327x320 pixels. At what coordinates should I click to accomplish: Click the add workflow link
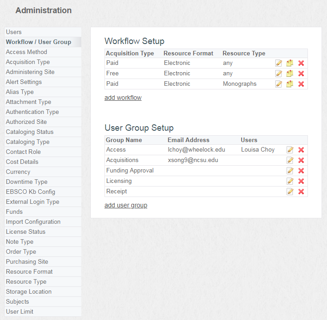tap(123, 98)
